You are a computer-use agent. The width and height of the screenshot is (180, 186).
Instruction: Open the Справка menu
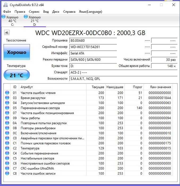(x=69, y=12)
